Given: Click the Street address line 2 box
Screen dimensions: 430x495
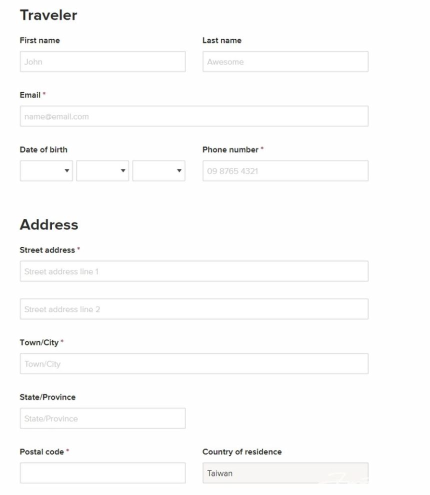Looking at the screenshot, I should [194, 309].
